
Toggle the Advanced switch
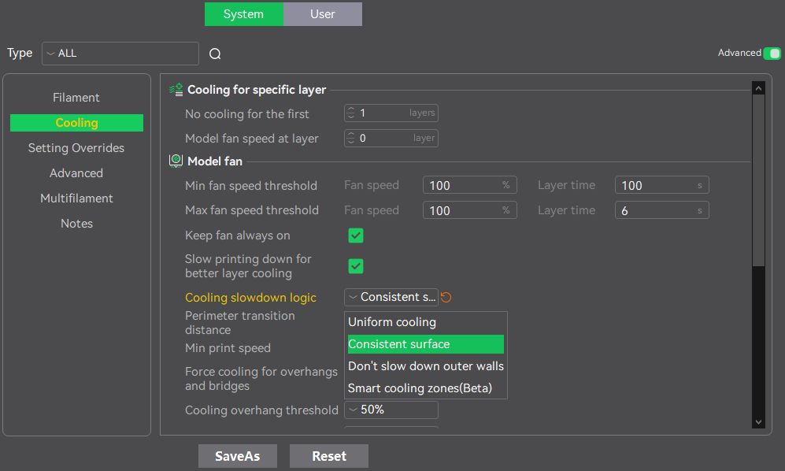(772, 54)
